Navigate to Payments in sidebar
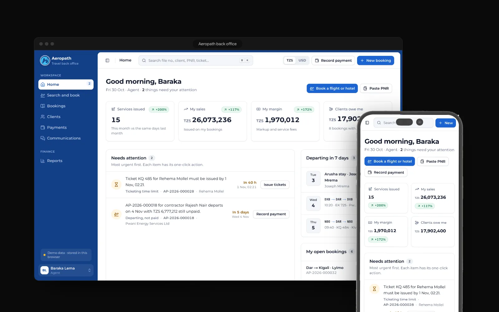 [x=66, y=128]
